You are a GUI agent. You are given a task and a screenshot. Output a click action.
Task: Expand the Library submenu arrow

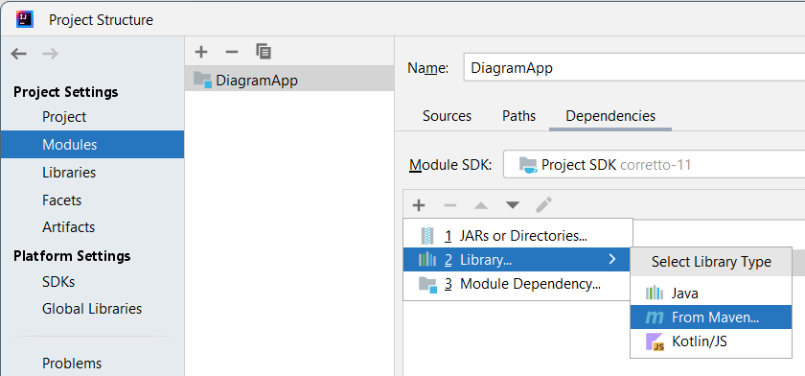611,259
